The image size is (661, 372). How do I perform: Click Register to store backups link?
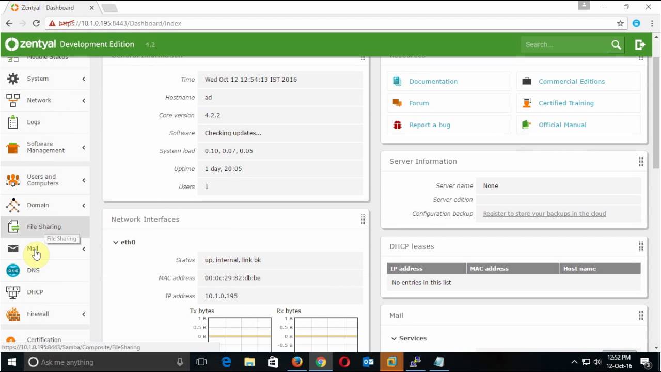click(544, 213)
